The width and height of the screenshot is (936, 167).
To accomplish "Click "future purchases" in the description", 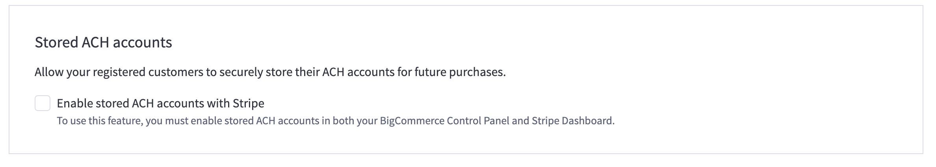I will (459, 72).
